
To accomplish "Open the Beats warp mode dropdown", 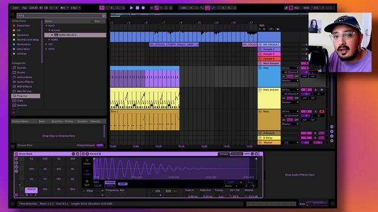I will tap(231, 186).
